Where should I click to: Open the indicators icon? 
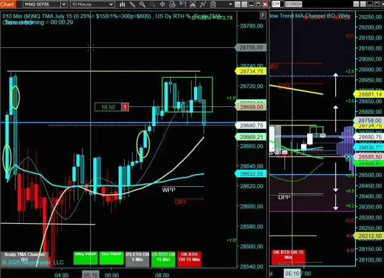203,4
